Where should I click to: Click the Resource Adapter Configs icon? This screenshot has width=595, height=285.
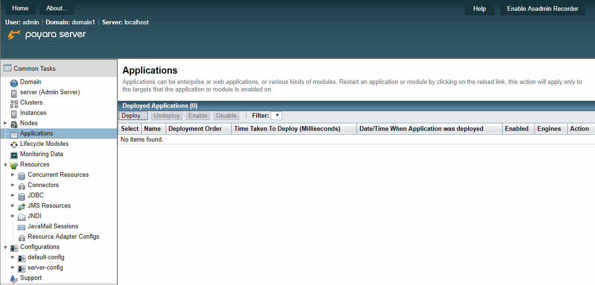(22, 236)
